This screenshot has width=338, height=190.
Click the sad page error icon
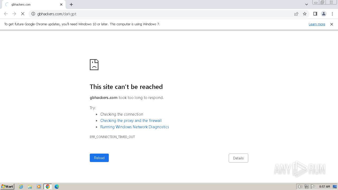[x=94, y=65]
